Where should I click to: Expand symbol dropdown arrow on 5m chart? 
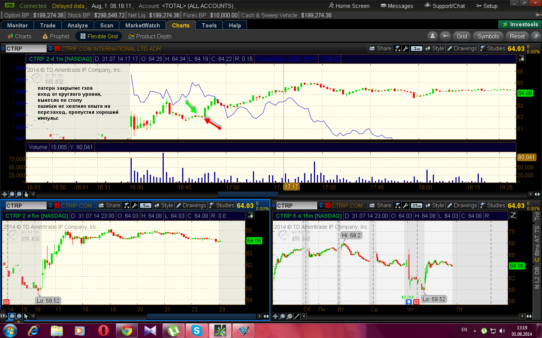pos(50,205)
